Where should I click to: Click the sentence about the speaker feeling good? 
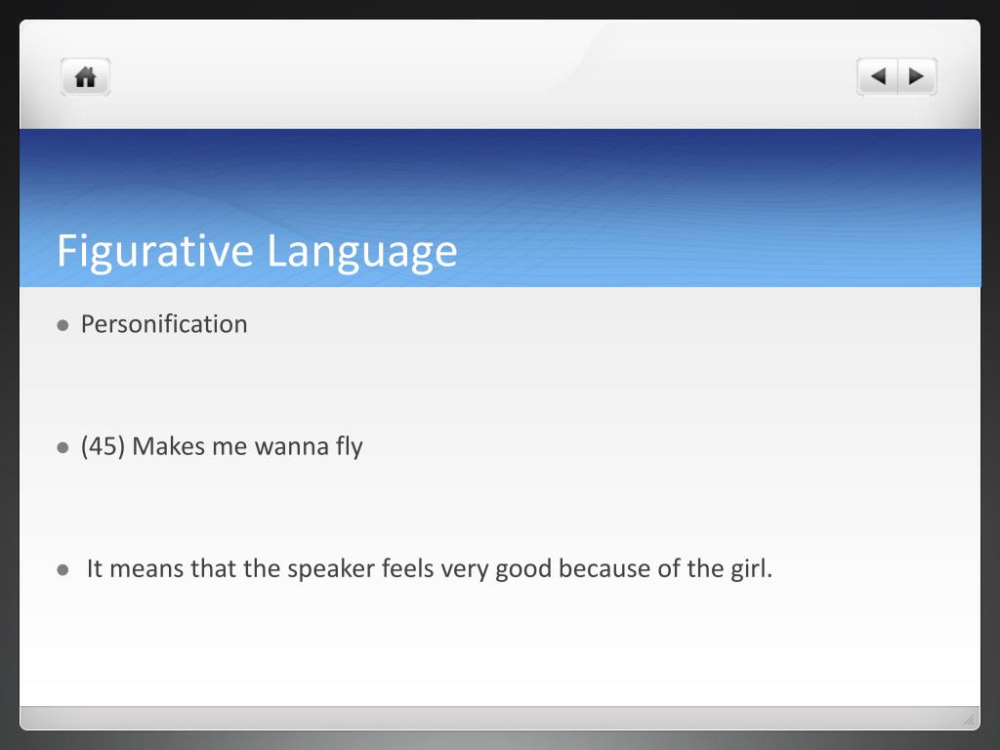(x=430, y=568)
